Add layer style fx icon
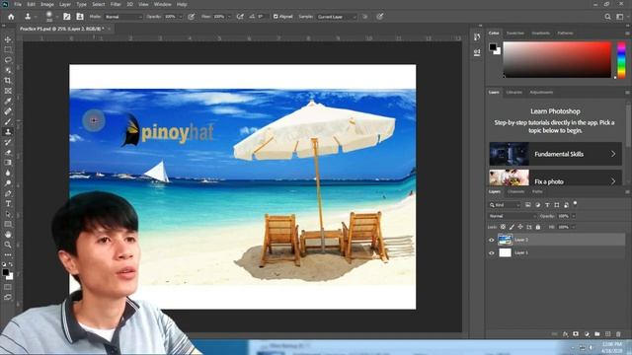Screen dimensions: 632x355 click(565, 334)
